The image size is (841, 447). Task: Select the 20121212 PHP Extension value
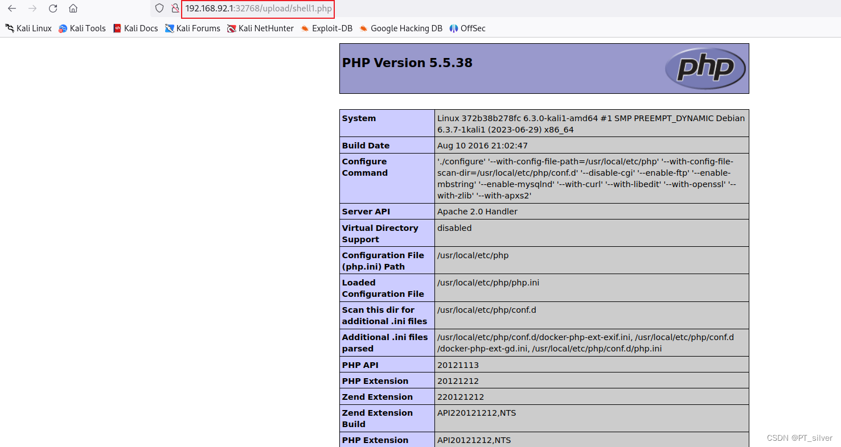pos(458,381)
